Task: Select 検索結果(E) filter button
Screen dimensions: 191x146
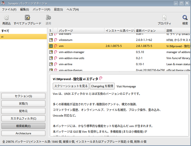Action: pos(23,126)
